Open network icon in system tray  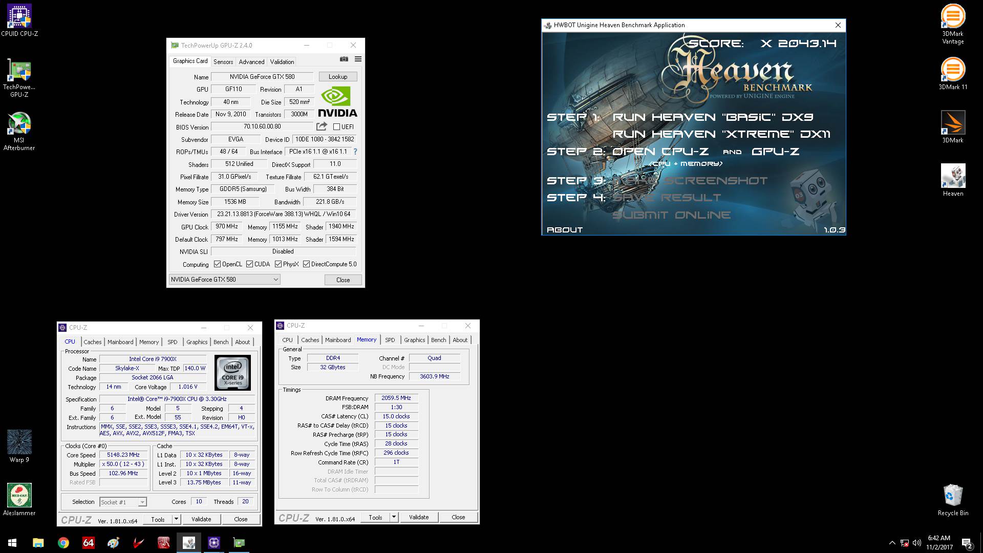905,543
